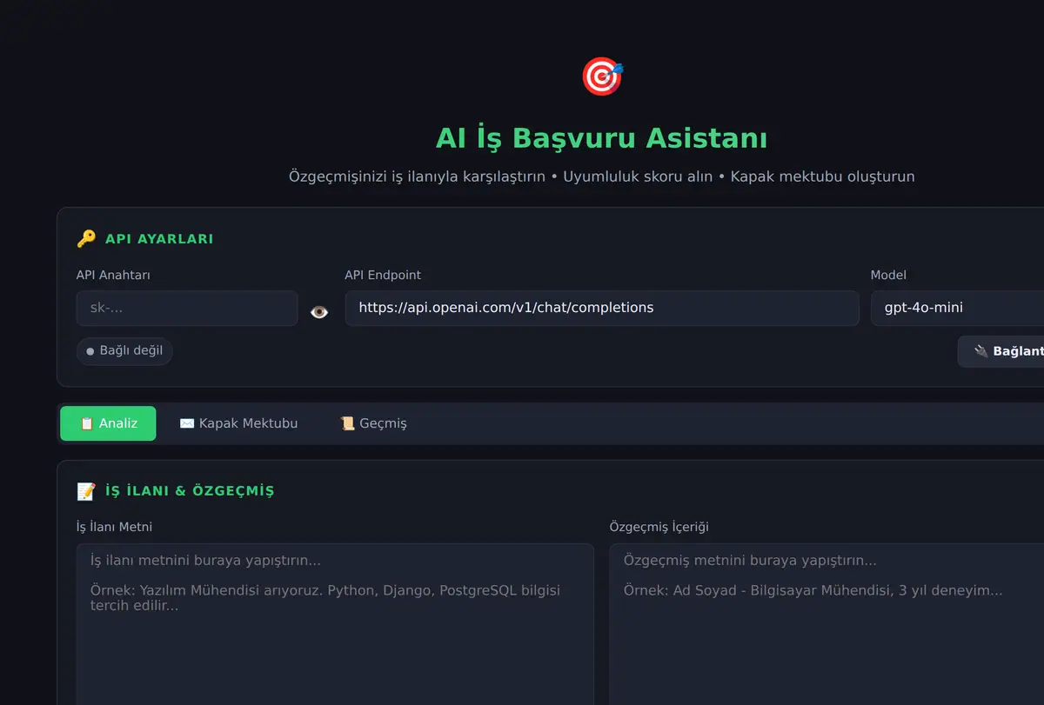The width and height of the screenshot is (1044, 705).
Task: Focus the API Anahtarı sk-... field
Action: (x=187, y=308)
